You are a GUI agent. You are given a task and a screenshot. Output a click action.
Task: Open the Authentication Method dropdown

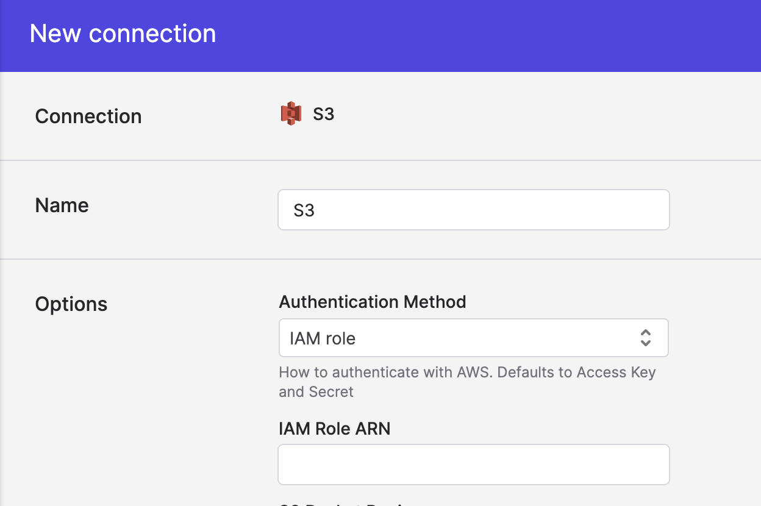pyautogui.click(x=474, y=338)
